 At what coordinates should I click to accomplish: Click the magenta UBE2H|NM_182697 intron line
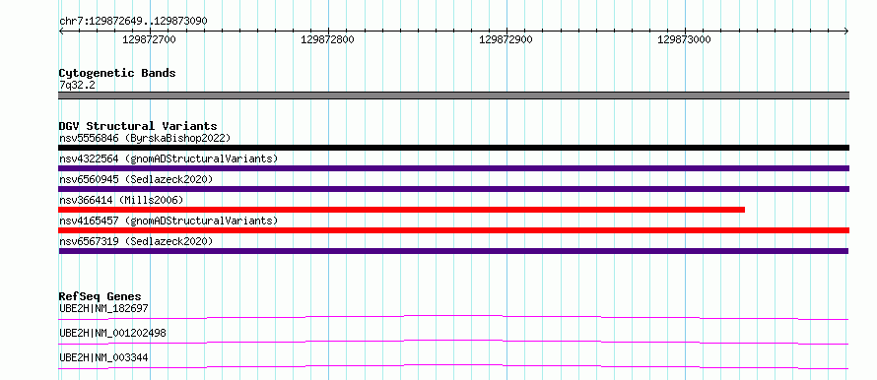coord(453,317)
